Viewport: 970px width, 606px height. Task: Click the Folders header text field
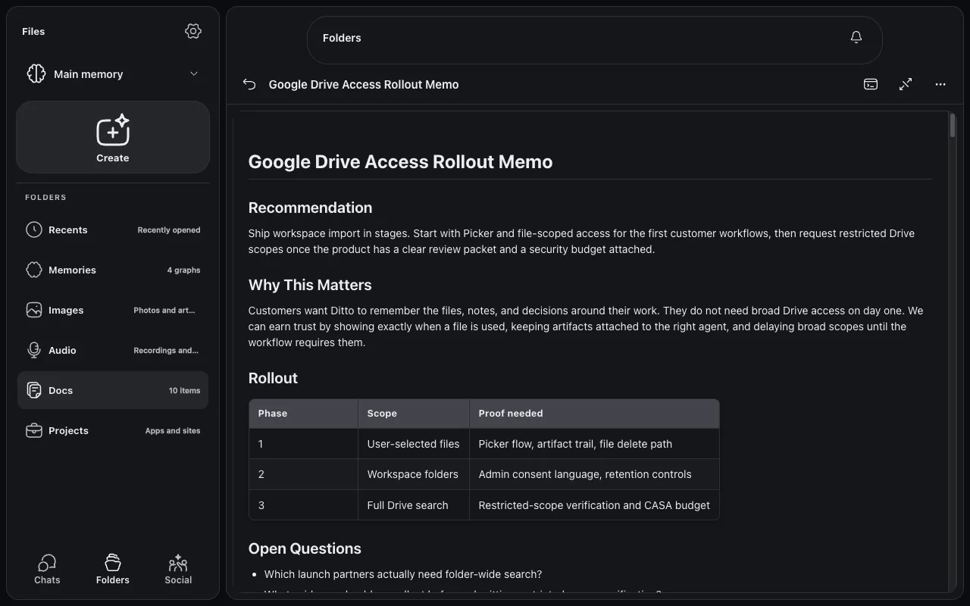tap(595, 39)
